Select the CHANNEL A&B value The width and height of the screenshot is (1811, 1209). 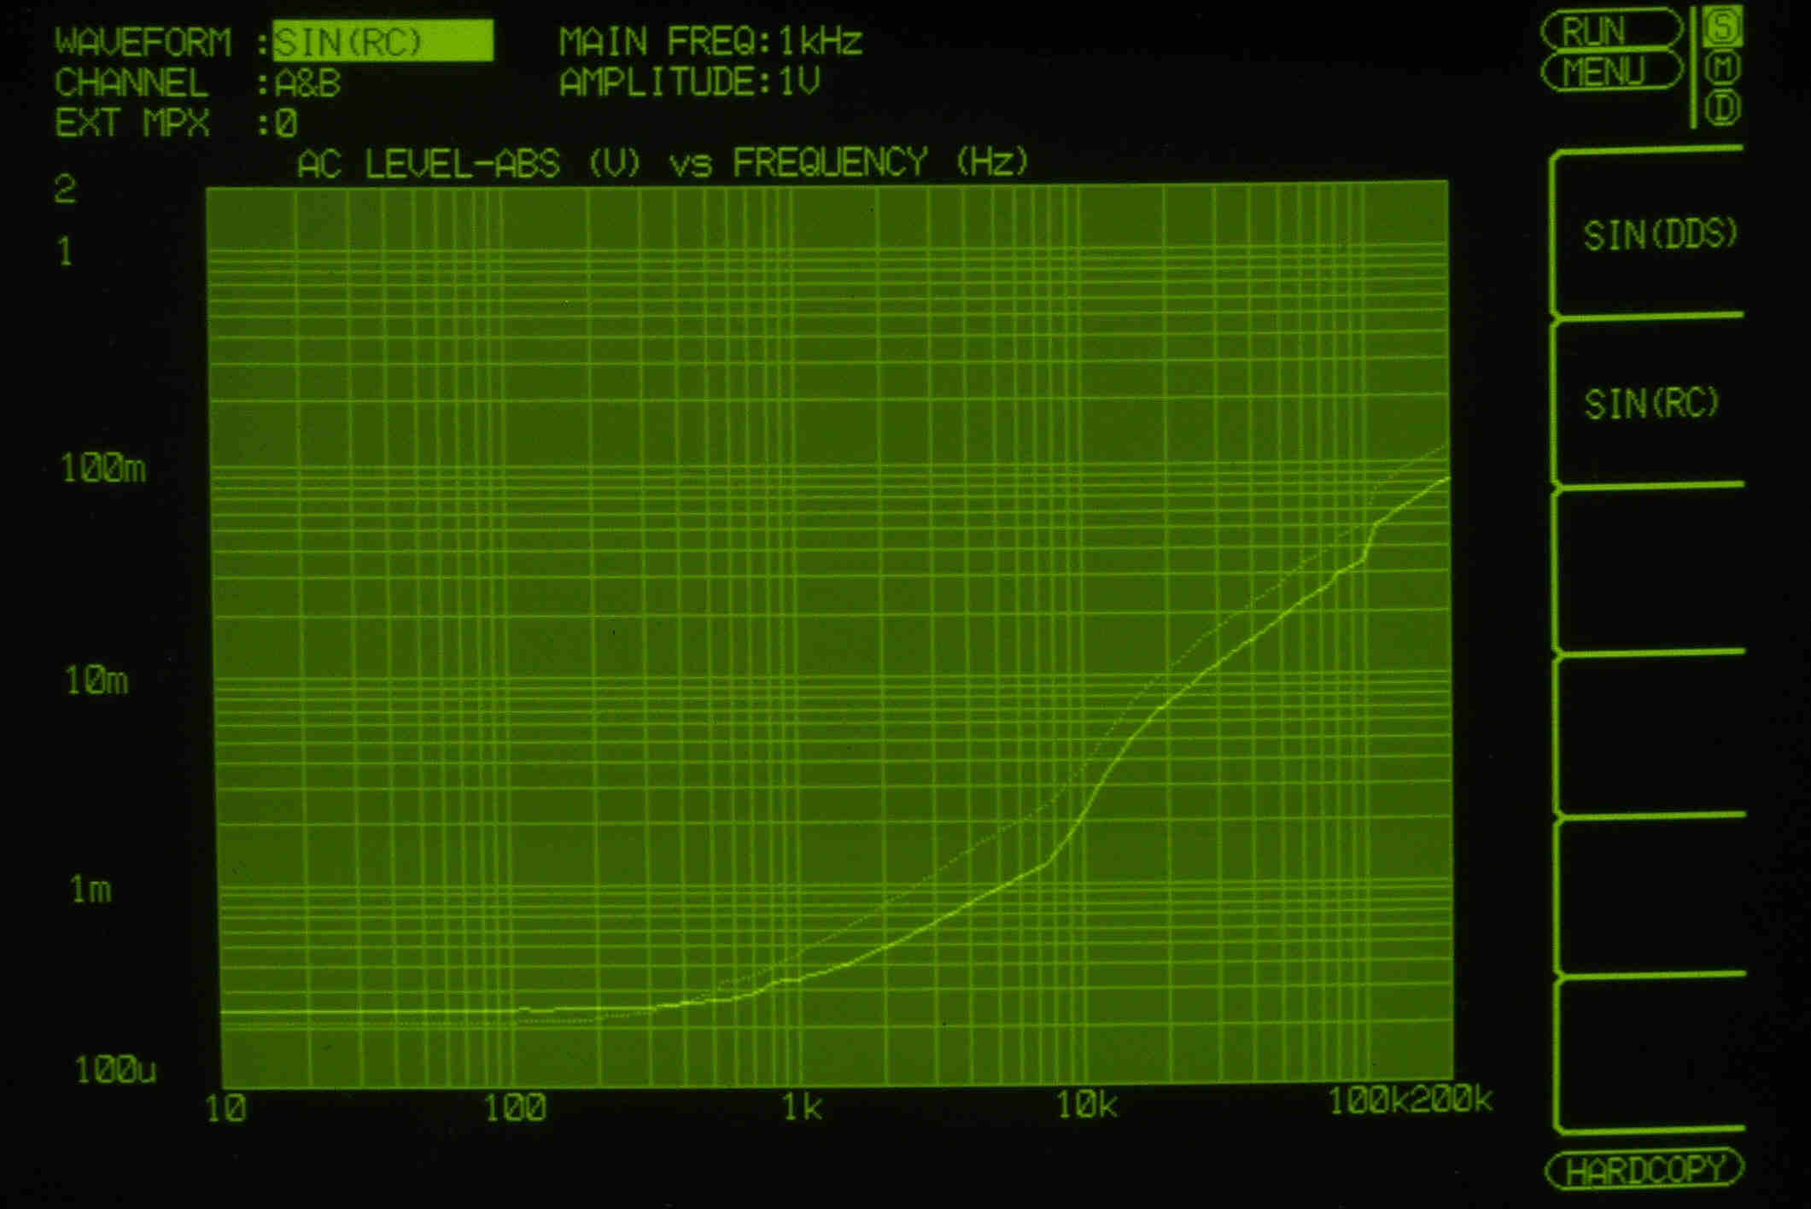pos(307,84)
